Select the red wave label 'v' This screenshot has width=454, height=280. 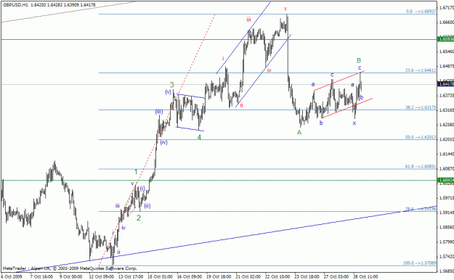click(285, 9)
